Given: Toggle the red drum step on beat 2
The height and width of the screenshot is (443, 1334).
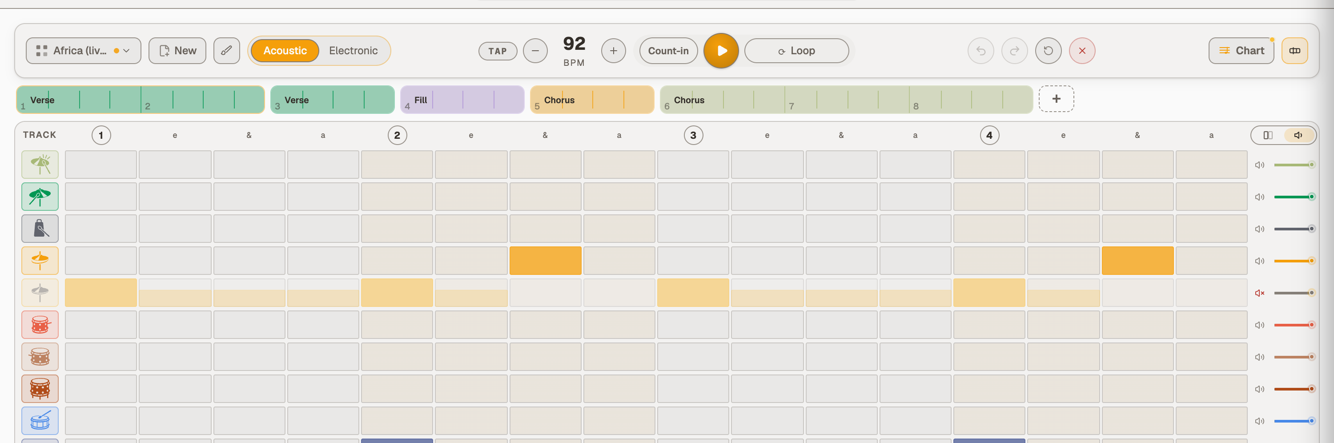Looking at the screenshot, I should [397, 325].
